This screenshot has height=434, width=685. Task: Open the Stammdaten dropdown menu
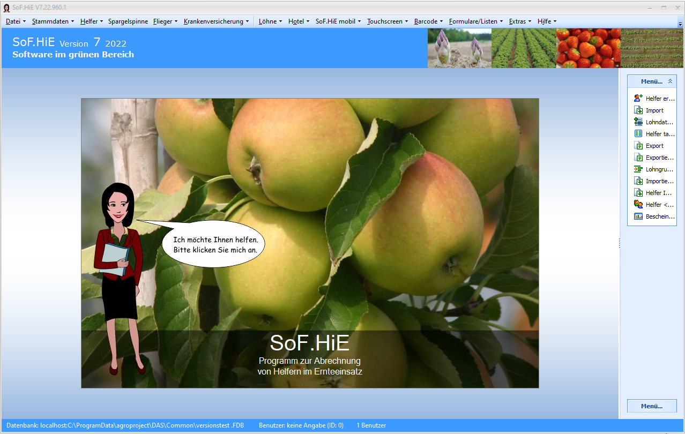click(x=53, y=21)
